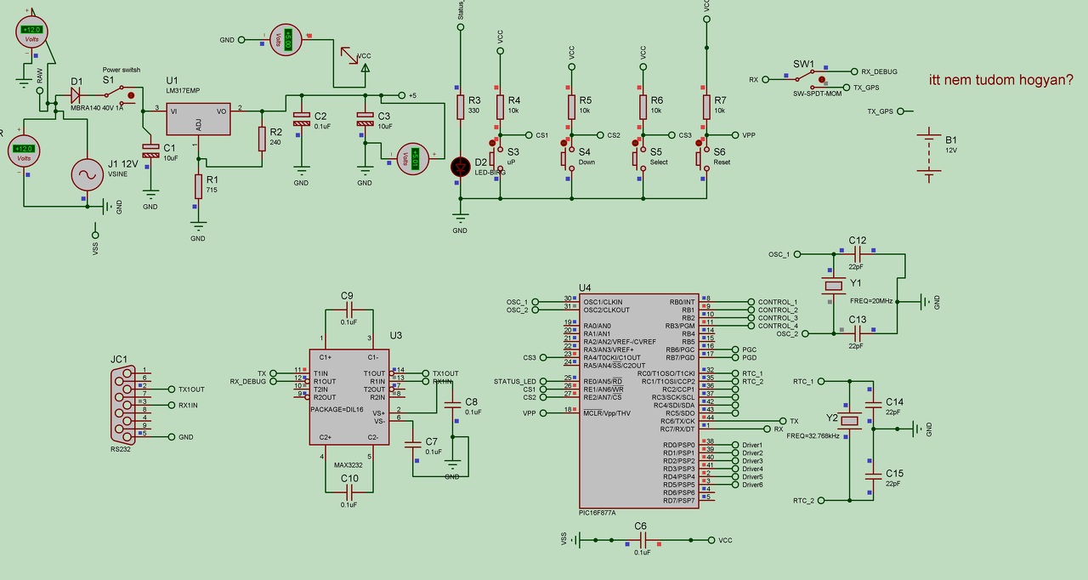Select the PIC16F877A microcontroller U4
This screenshot has height=580, width=1088.
click(x=639, y=401)
